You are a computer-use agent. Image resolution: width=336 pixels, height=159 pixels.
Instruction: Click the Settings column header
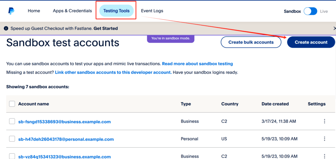317,104
